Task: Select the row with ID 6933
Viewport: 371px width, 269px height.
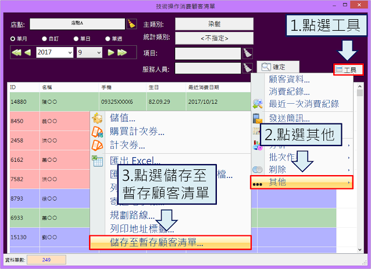Action: (50, 218)
